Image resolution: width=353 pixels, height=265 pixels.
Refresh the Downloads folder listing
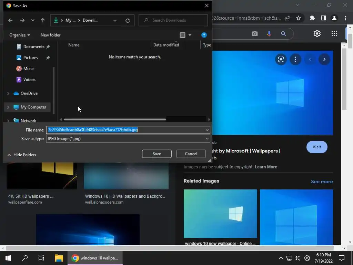128,20
